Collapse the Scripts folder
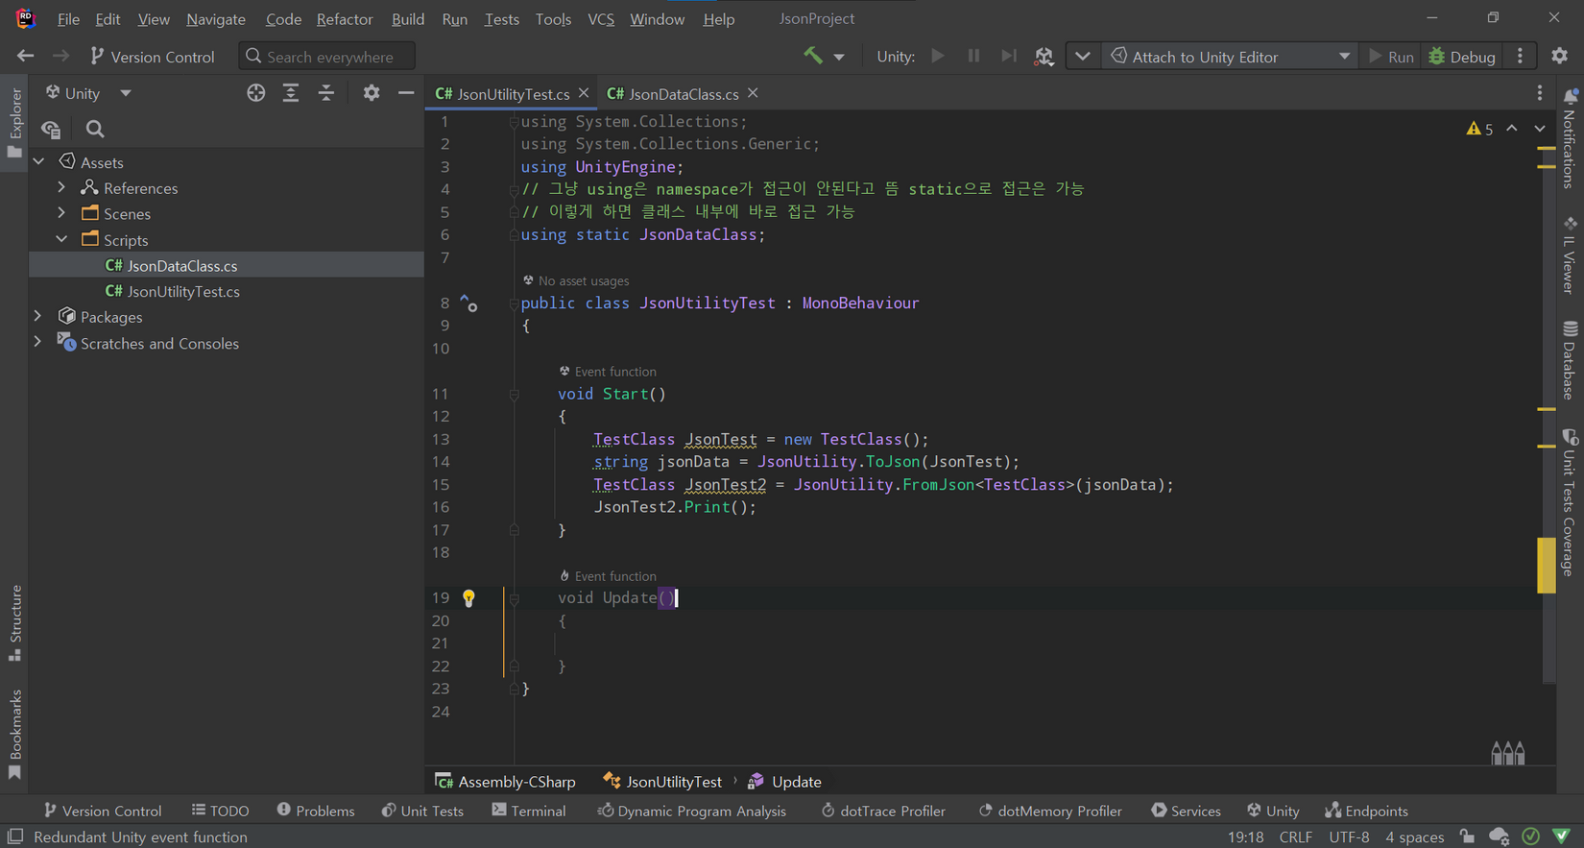Image resolution: width=1584 pixels, height=848 pixels. tap(61, 240)
